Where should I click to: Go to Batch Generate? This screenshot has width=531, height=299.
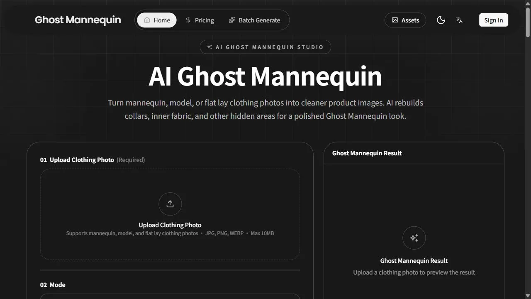click(x=254, y=20)
